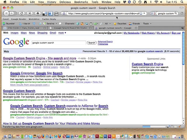Go to the Home page icon
Viewport: 187px width, 140px height.
coord(38,13)
